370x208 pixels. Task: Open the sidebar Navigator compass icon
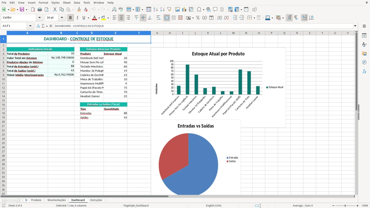click(x=364, y=62)
